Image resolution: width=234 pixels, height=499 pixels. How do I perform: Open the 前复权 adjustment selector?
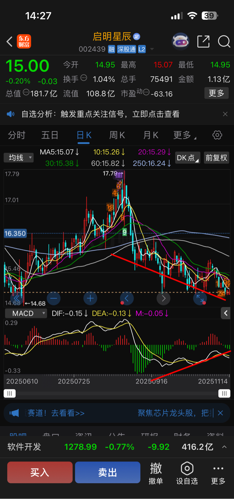(x=216, y=158)
